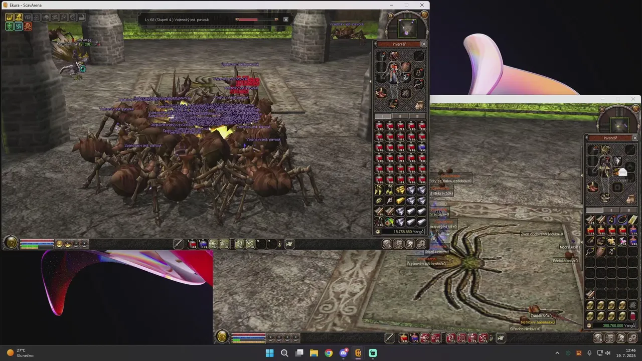Click the 18.758.880 Yang amount
642x361 pixels.
point(403,232)
